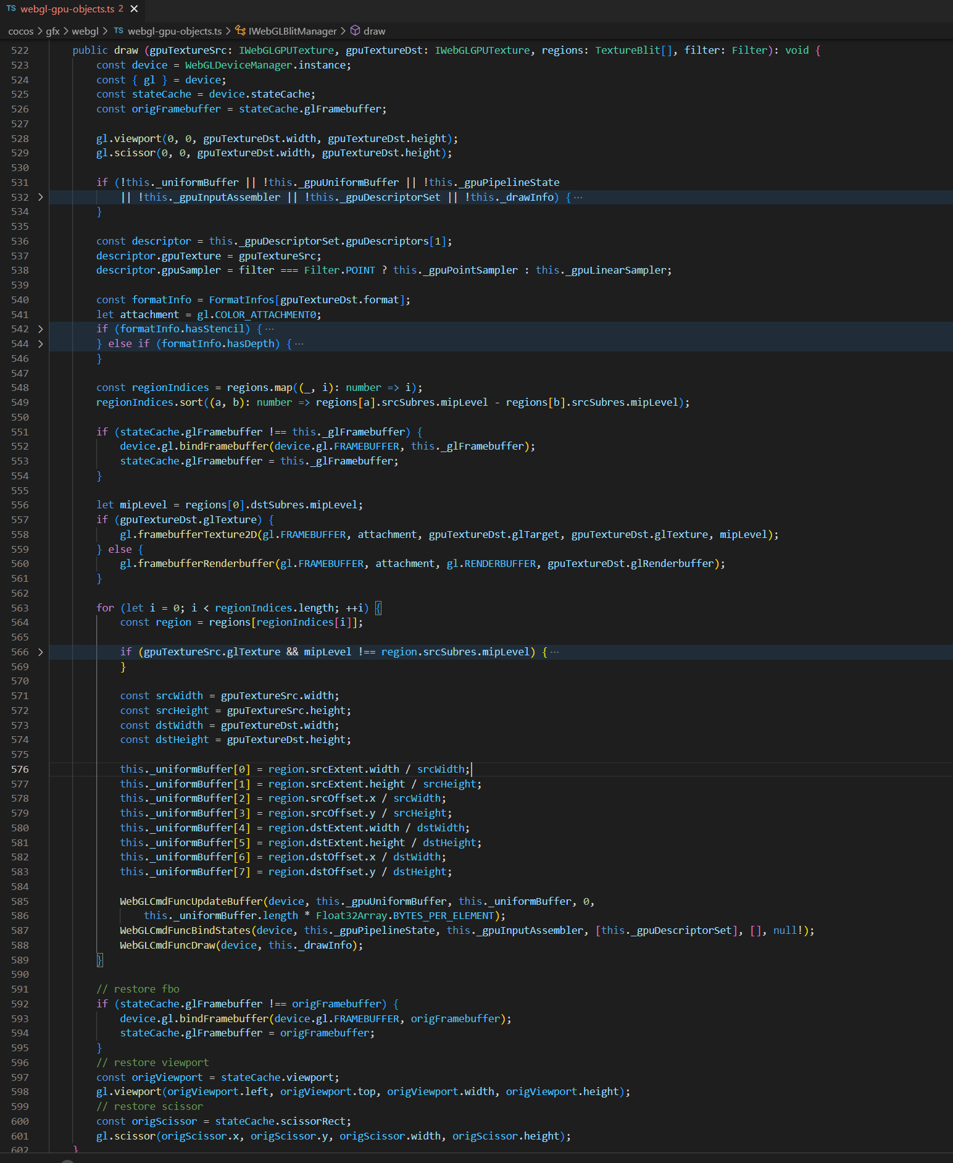Click the IWebGLBlitManager interface symbol icon
The height and width of the screenshot is (1163, 953).
[x=241, y=31]
